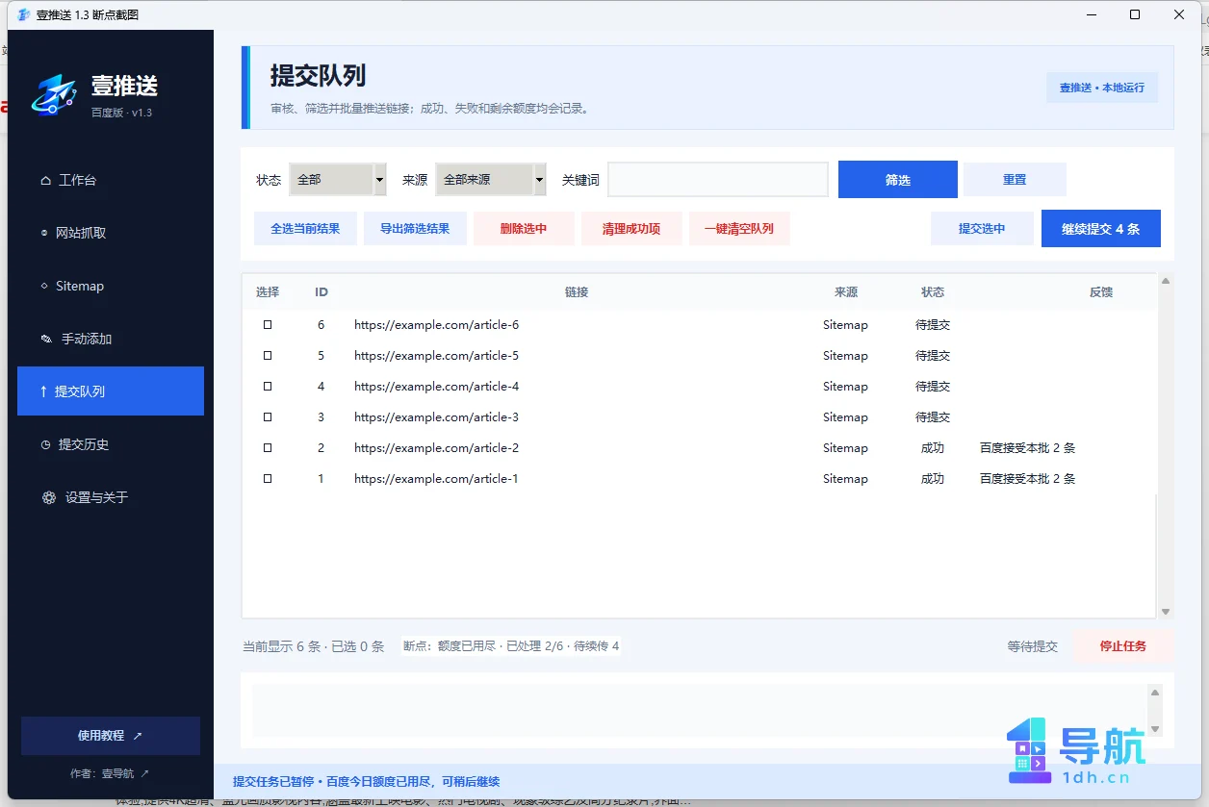Viewport: 1209px width, 807px height.
Task: Click the 链接 column header
Action: coord(577,292)
